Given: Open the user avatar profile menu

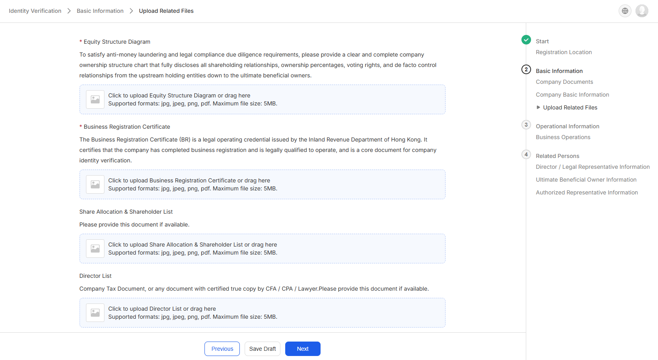Looking at the screenshot, I should click(x=642, y=11).
